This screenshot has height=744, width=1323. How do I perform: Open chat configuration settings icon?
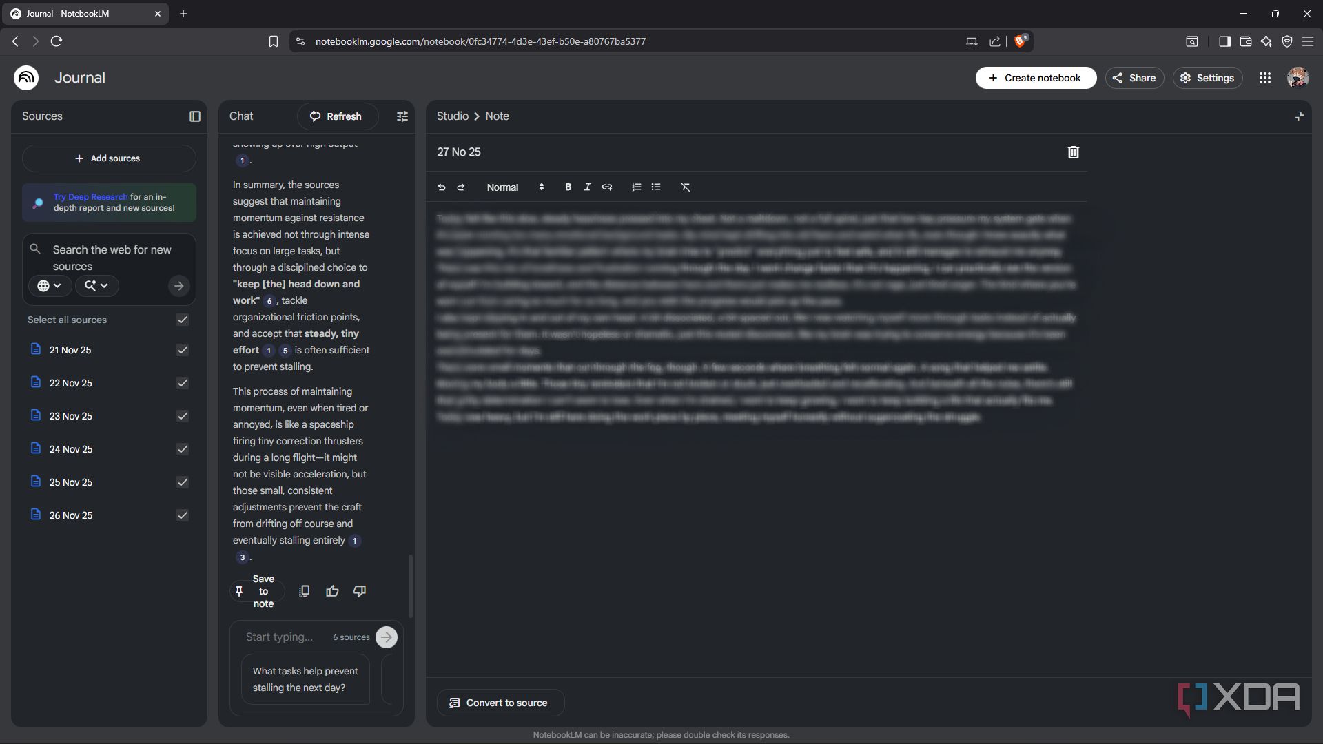402,116
